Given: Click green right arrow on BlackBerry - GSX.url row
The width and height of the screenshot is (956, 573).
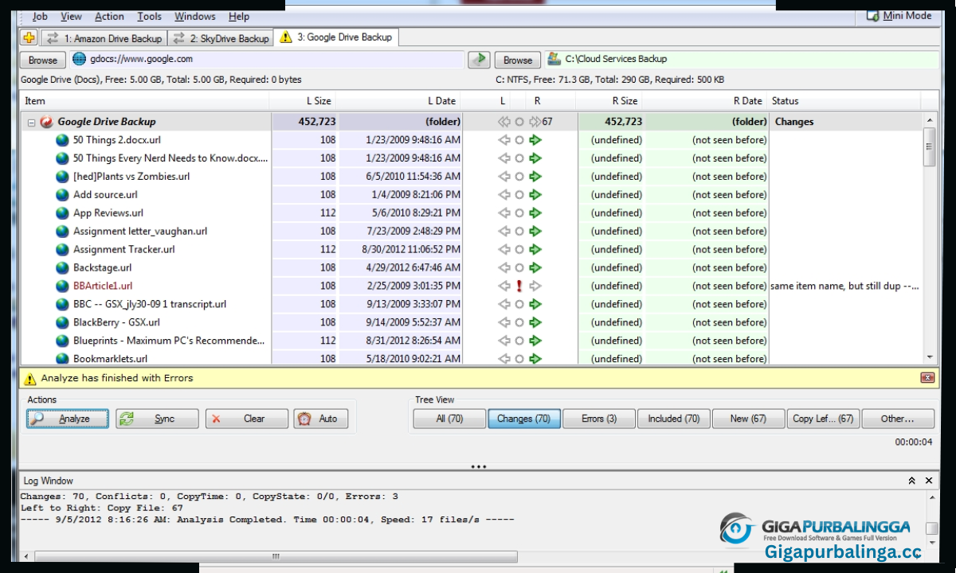Looking at the screenshot, I should coord(535,323).
